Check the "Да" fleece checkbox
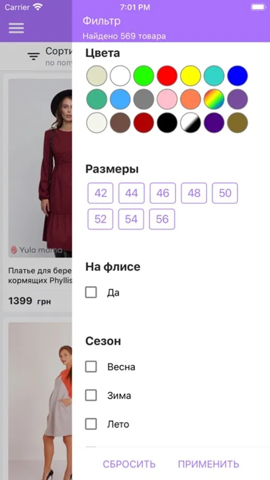The width and height of the screenshot is (270, 480). [x=91, y=292]
